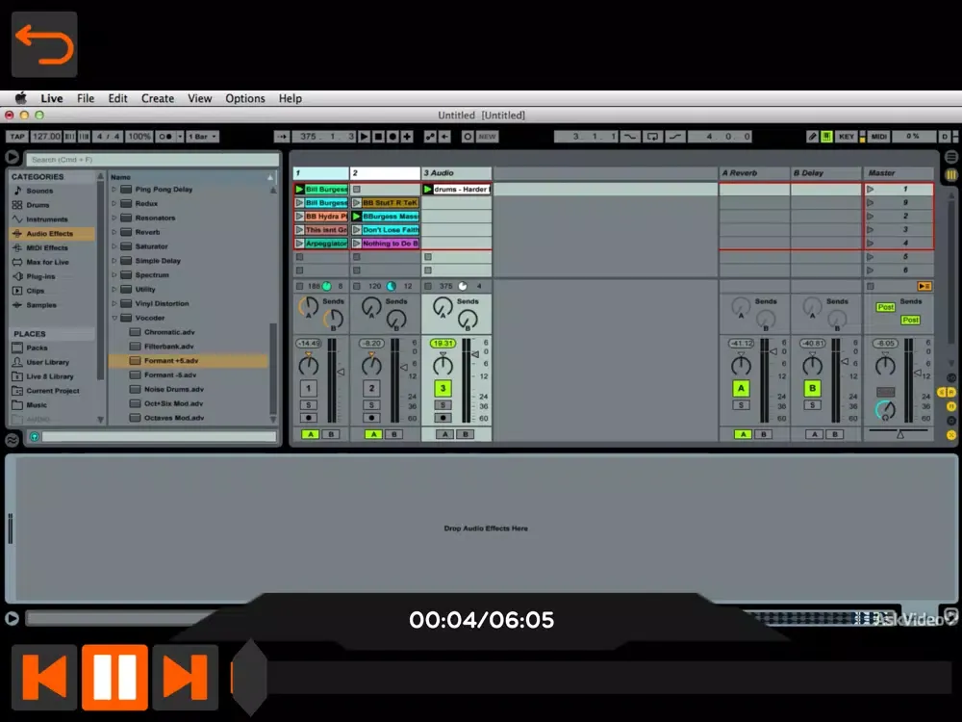Toggle the MIDI map mode switch
The width and height of the screenshot is (962, 722).
coord(878,137)
